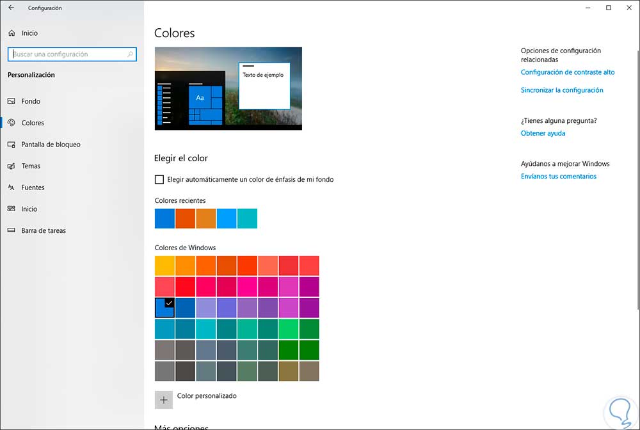The width and height of the screenshot is (640, 430).
Task: Click the Texto de ejemplo sample window
Action: (x=264, y=86)
